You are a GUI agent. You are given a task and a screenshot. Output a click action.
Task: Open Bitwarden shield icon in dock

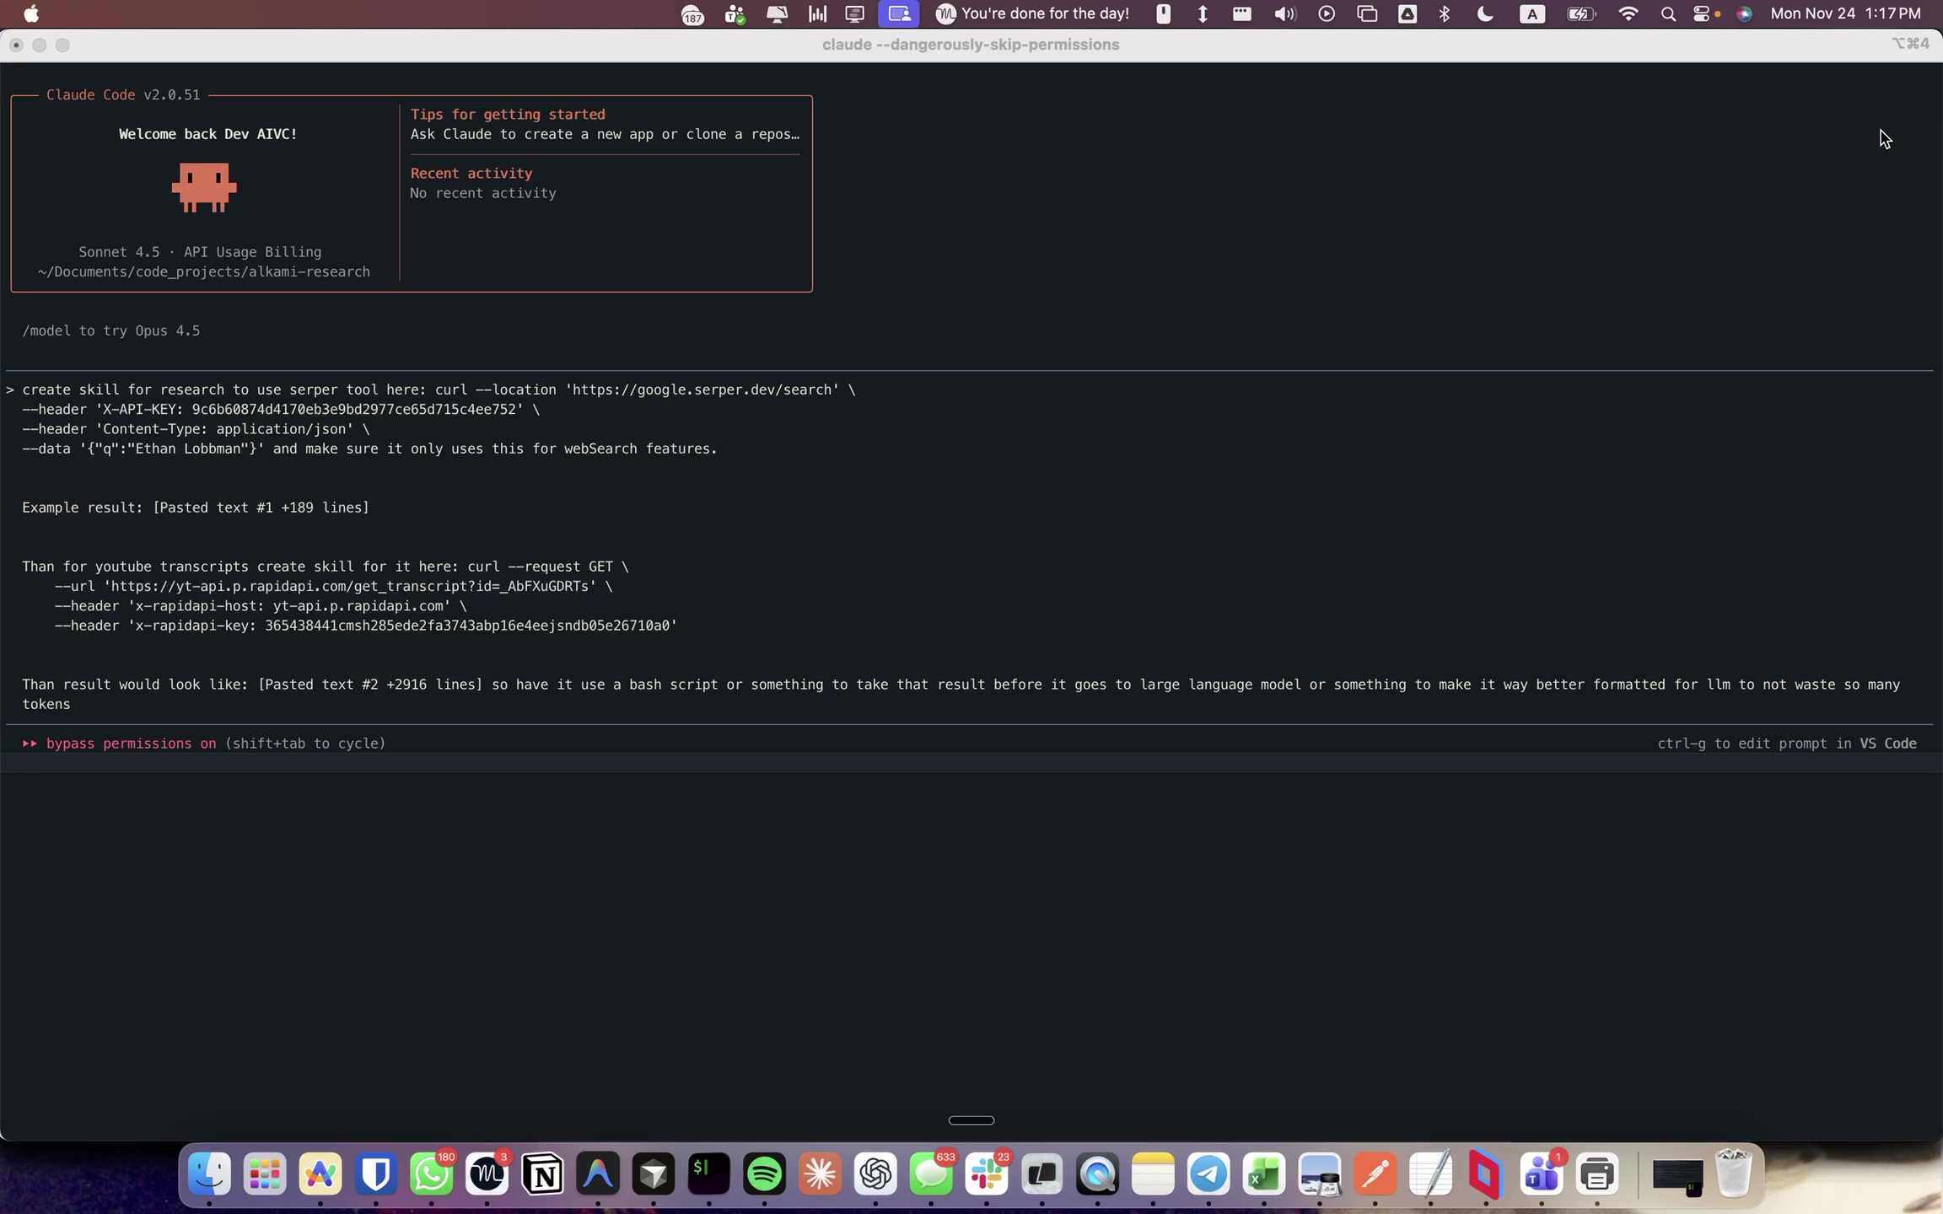[x=376, y=1174]
